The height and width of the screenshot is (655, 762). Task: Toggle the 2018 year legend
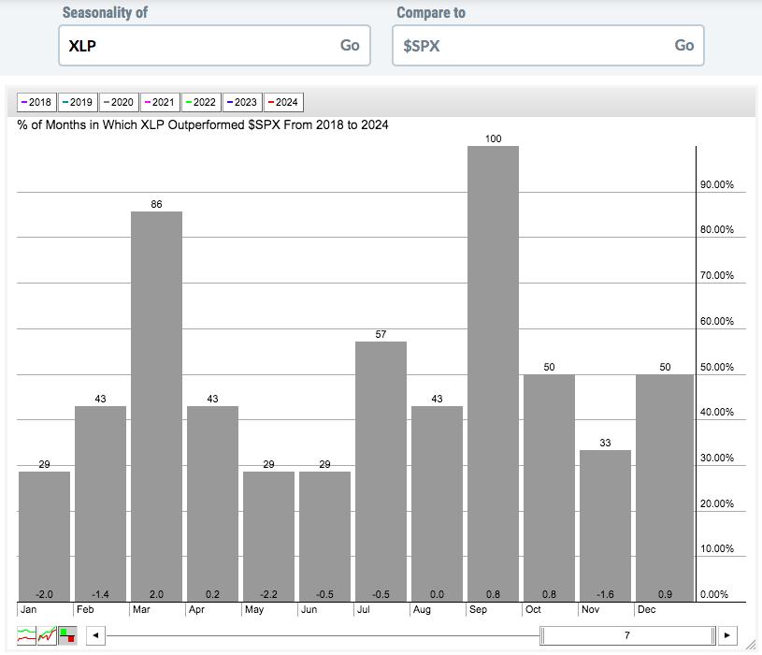pyautogui.click(x=37, y=102)
